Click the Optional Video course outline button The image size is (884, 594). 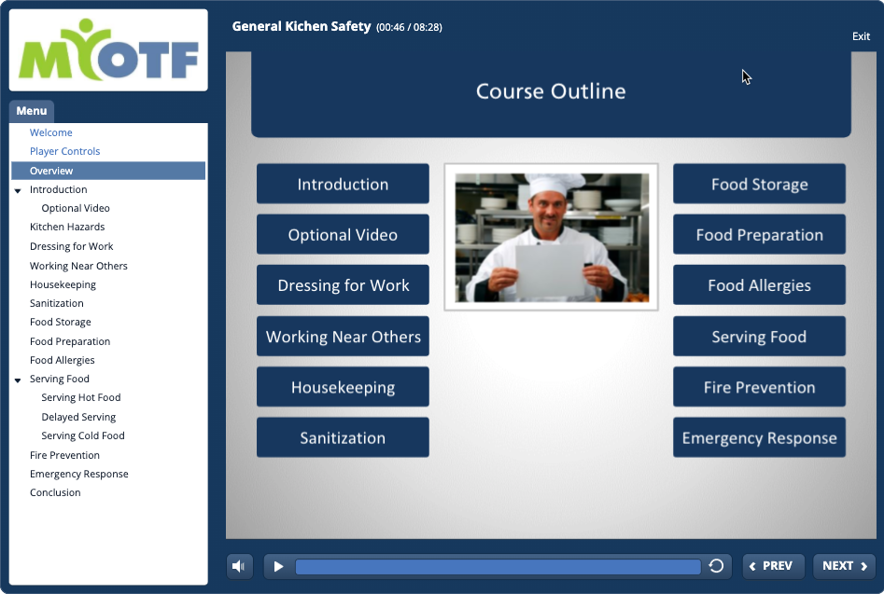(343, 235)
